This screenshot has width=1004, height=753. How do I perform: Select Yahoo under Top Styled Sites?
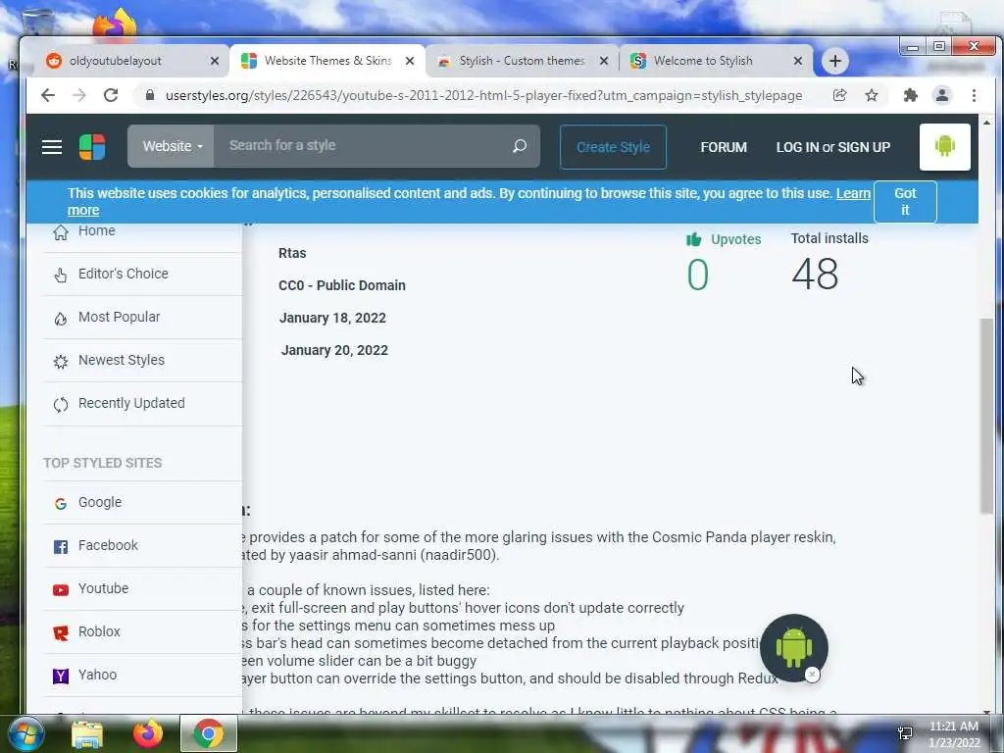(97, 675)
